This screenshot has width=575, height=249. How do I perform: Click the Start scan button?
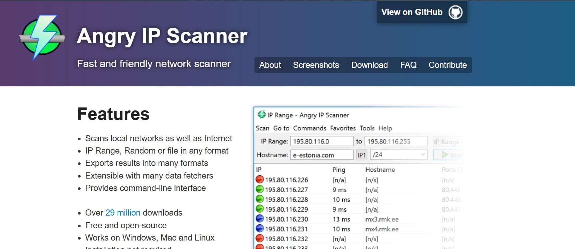449,155
